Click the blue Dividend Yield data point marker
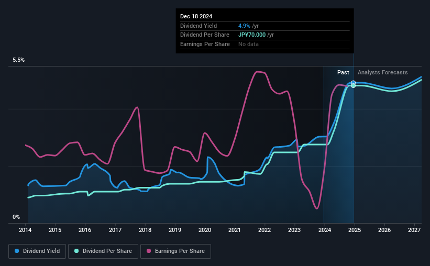Screen dimensions: 430x266 [x=354, y=83]
